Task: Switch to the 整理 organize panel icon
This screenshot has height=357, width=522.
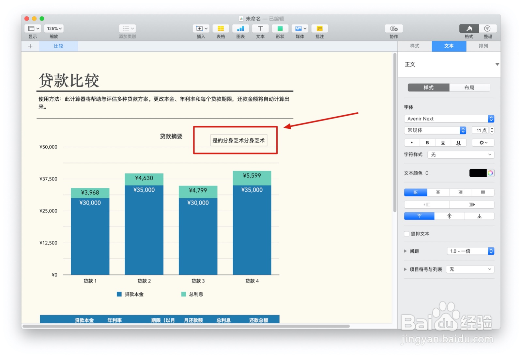Action: [x=487, y=29]
